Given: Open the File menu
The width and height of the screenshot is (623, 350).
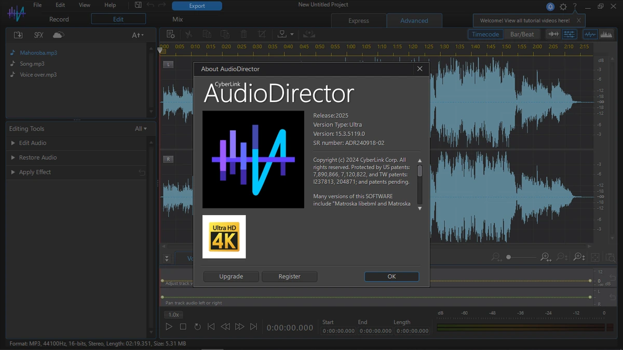Looking at the screenshot, I should point(37,5).
